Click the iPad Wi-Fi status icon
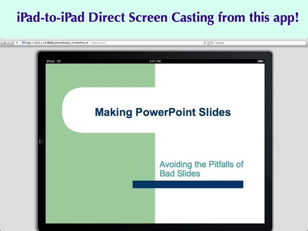 tap(59, 61)
